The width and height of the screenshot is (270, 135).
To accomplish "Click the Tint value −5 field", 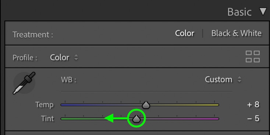I will [253, 118].
